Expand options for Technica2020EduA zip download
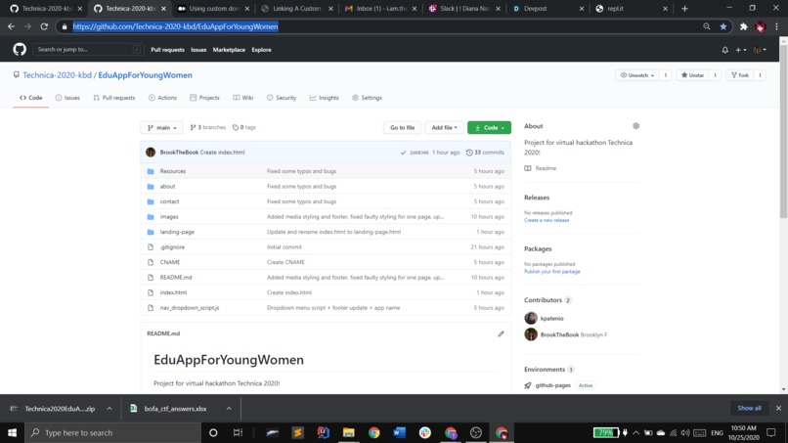The image size is (788, 443). (109, 409)
